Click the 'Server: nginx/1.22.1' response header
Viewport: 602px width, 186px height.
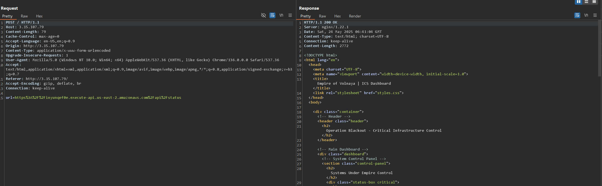pos(326,27)
